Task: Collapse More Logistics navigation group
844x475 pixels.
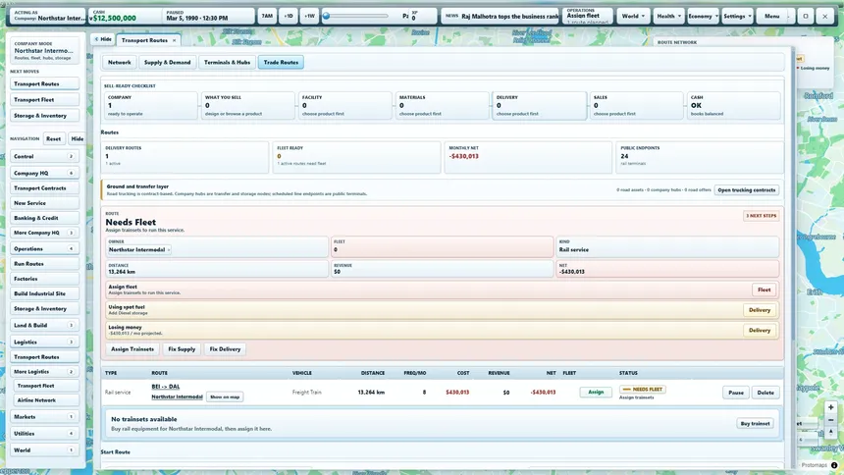Action: 44,372
